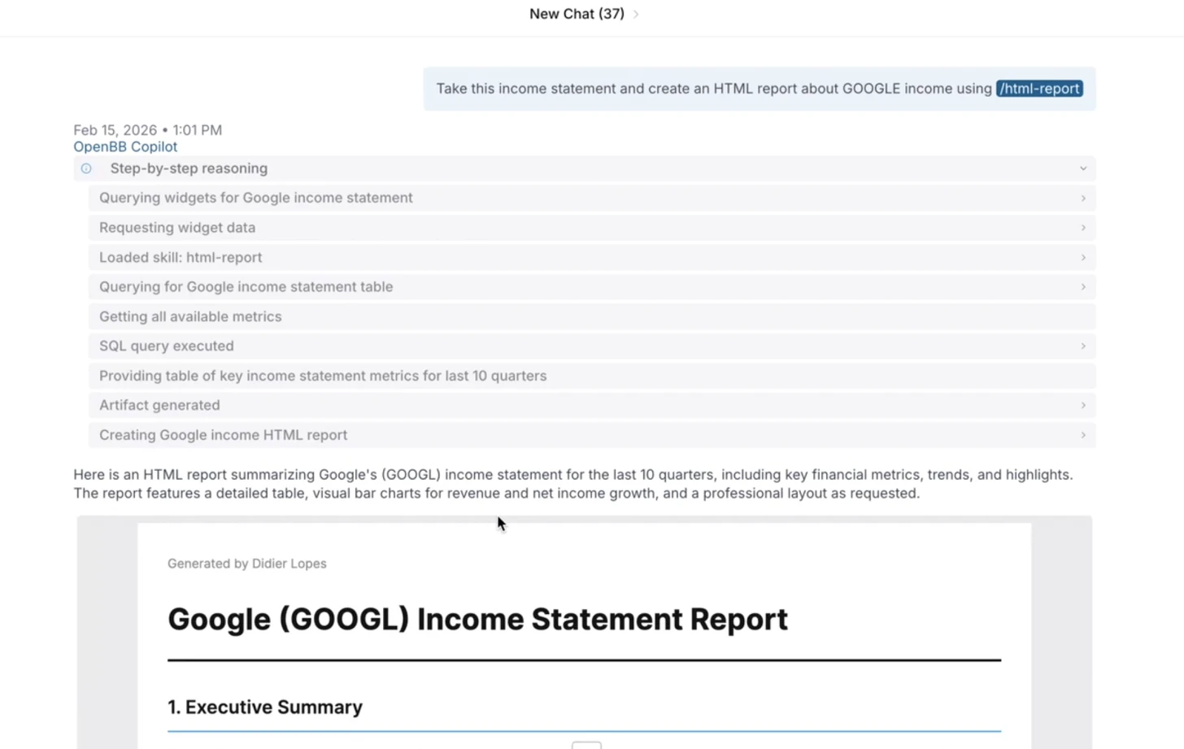Click the Step-by-step reasoning info icon
This screenshot has width=1184, height=749.
click(x=86, y=168)
